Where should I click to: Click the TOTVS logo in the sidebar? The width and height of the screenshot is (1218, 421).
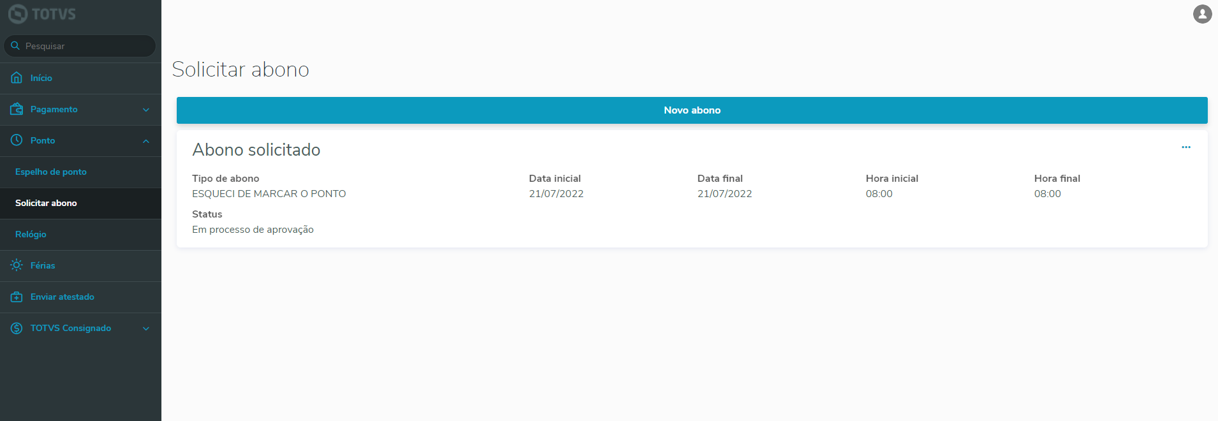pos(42,13)
